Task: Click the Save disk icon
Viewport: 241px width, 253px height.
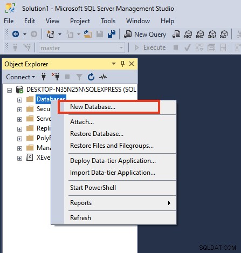Action: 100,34
